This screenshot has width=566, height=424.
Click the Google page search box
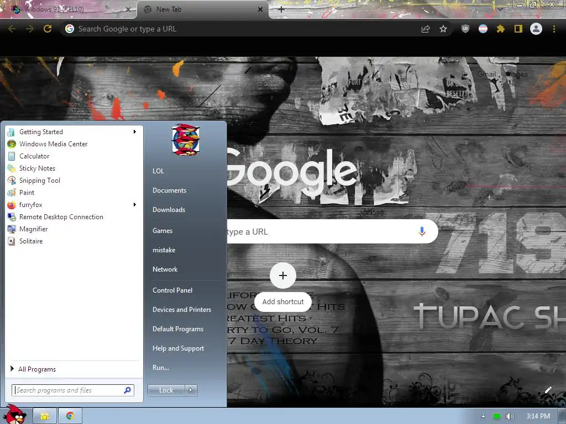tap(332, 231)
